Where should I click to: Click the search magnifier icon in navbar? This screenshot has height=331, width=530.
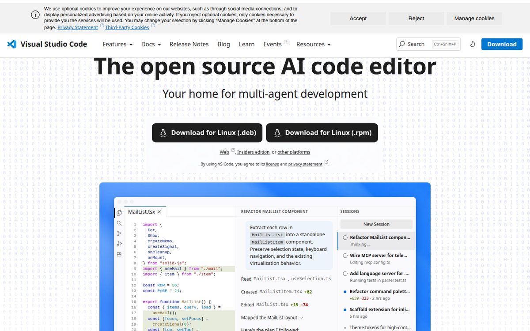(402, 44)
